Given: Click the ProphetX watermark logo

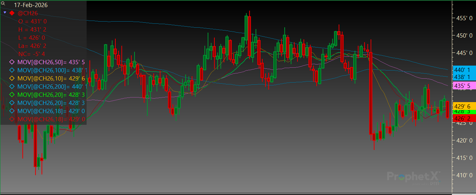Looking at the screenshot, I should [414, 176].
